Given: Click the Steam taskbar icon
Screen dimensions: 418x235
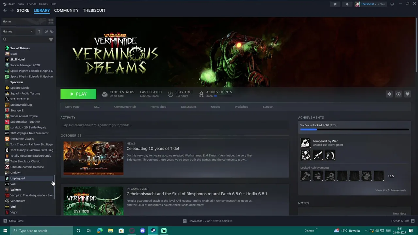Looking at the screenshot, I should click(x=153, y=231).
